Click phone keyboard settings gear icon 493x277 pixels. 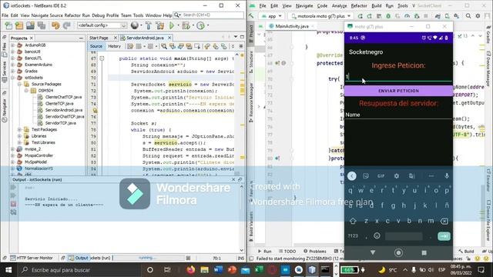(x=397, y=176)
